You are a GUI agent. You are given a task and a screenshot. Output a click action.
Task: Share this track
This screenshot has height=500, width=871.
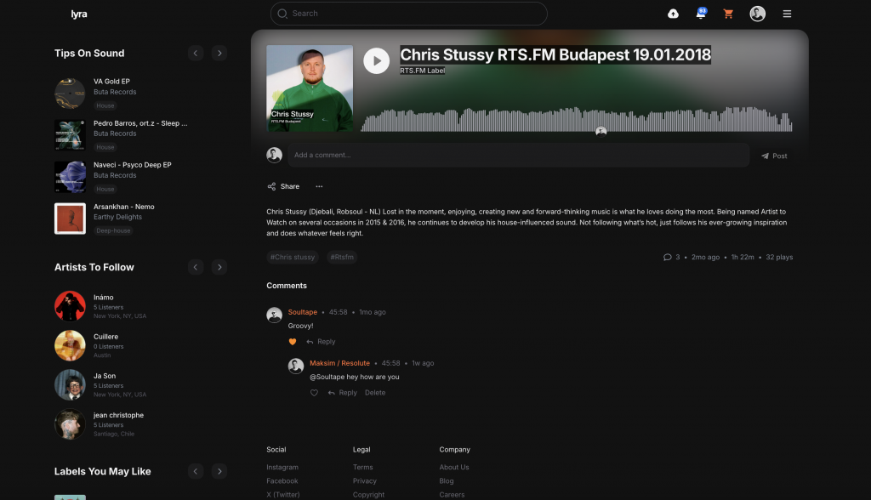point(283,186)
